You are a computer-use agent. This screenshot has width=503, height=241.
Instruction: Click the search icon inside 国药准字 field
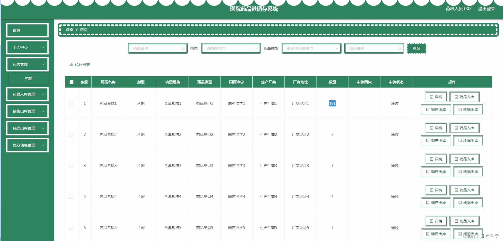399,48
